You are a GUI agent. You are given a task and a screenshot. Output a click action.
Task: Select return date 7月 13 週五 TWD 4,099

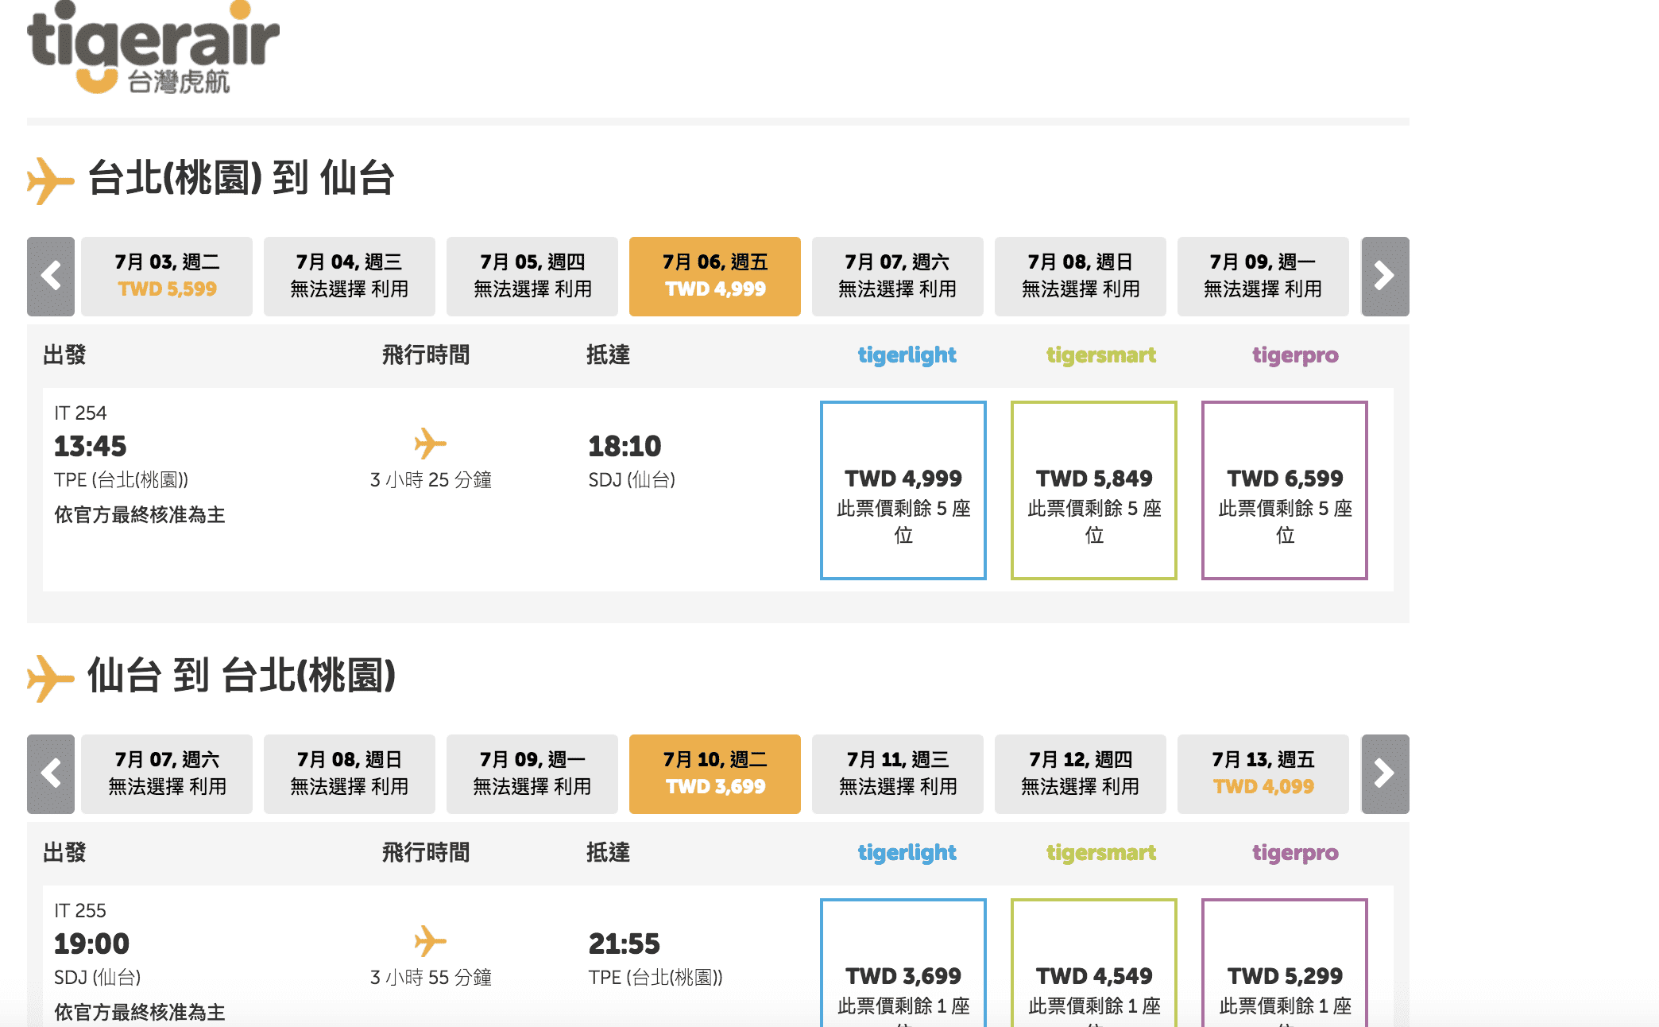click(1263, 774)
